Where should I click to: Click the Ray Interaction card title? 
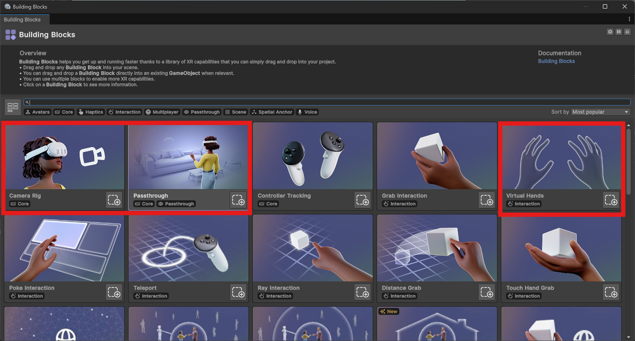[279, 288]
